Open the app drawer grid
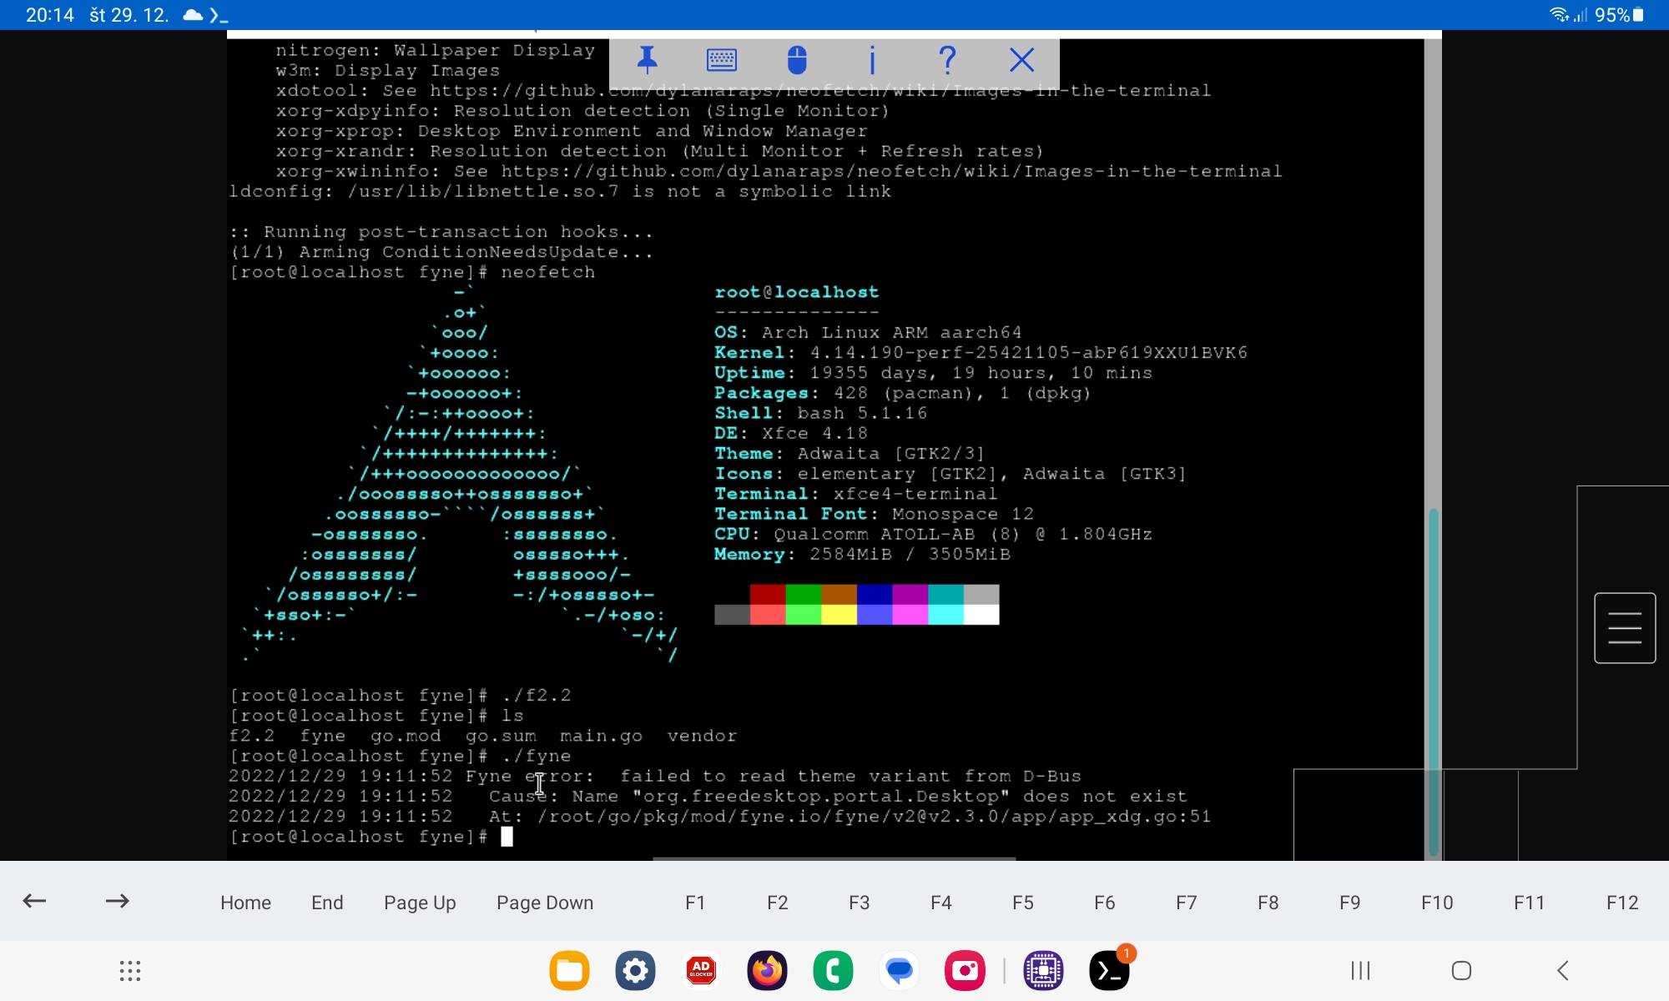 [x=129, y=970]
